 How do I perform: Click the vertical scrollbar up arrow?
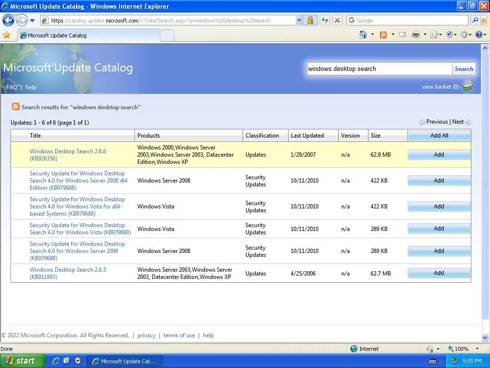point(485,48)
